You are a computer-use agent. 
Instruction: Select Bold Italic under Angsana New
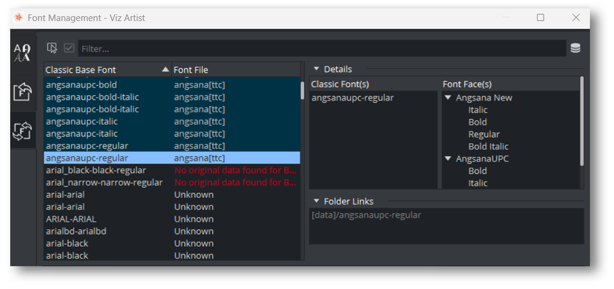click(488, 147)
